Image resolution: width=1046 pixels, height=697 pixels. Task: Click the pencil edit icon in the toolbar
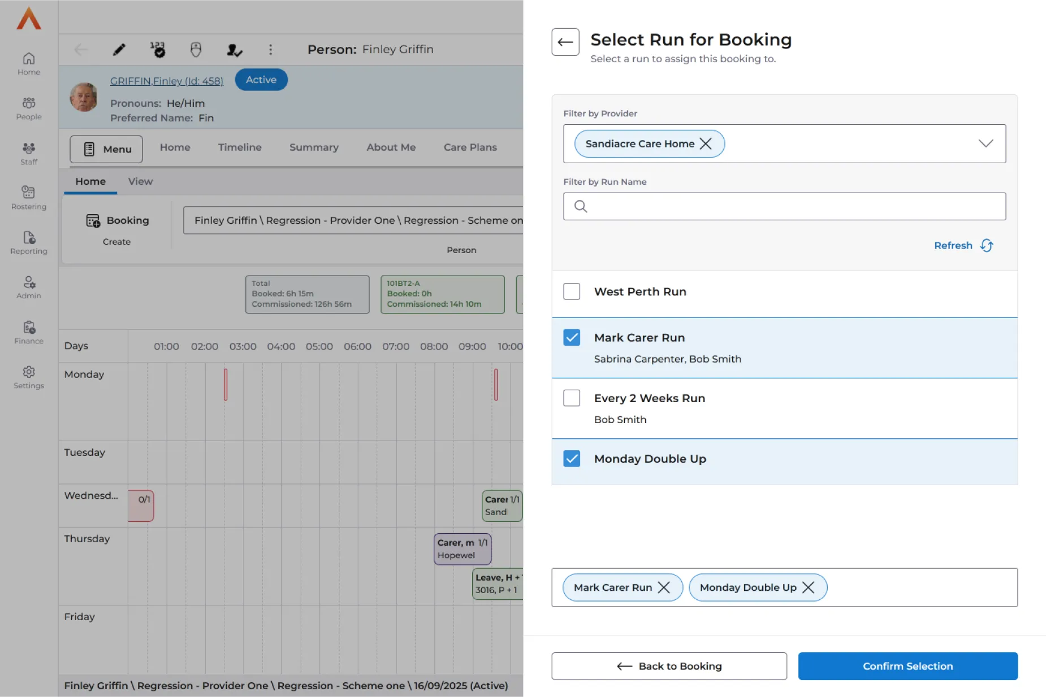(x=119, y=50)
